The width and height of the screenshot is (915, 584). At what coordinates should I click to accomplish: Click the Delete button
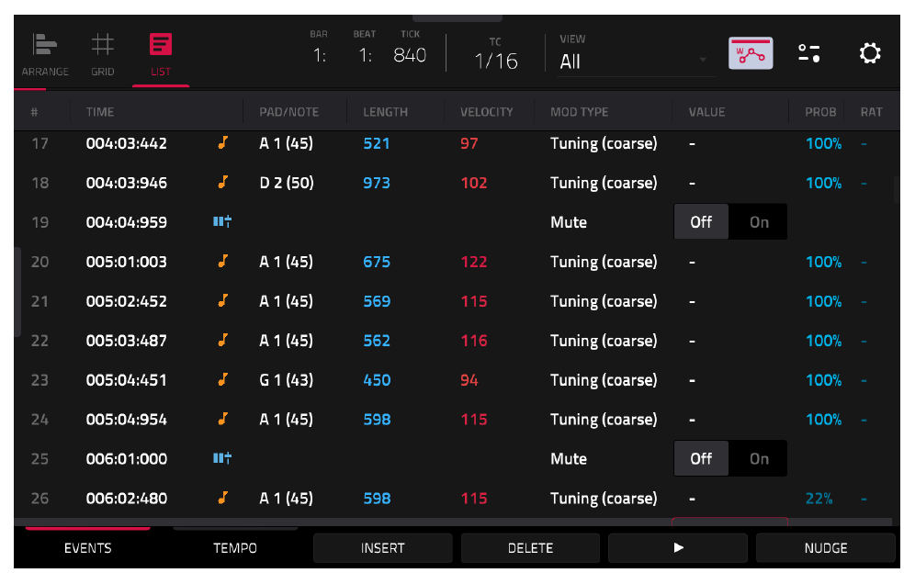coord(530,548)
